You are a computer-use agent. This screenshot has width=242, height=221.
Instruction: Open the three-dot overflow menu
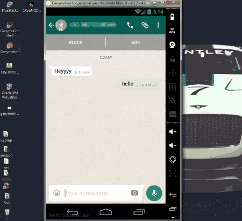(x=158, y=25)
